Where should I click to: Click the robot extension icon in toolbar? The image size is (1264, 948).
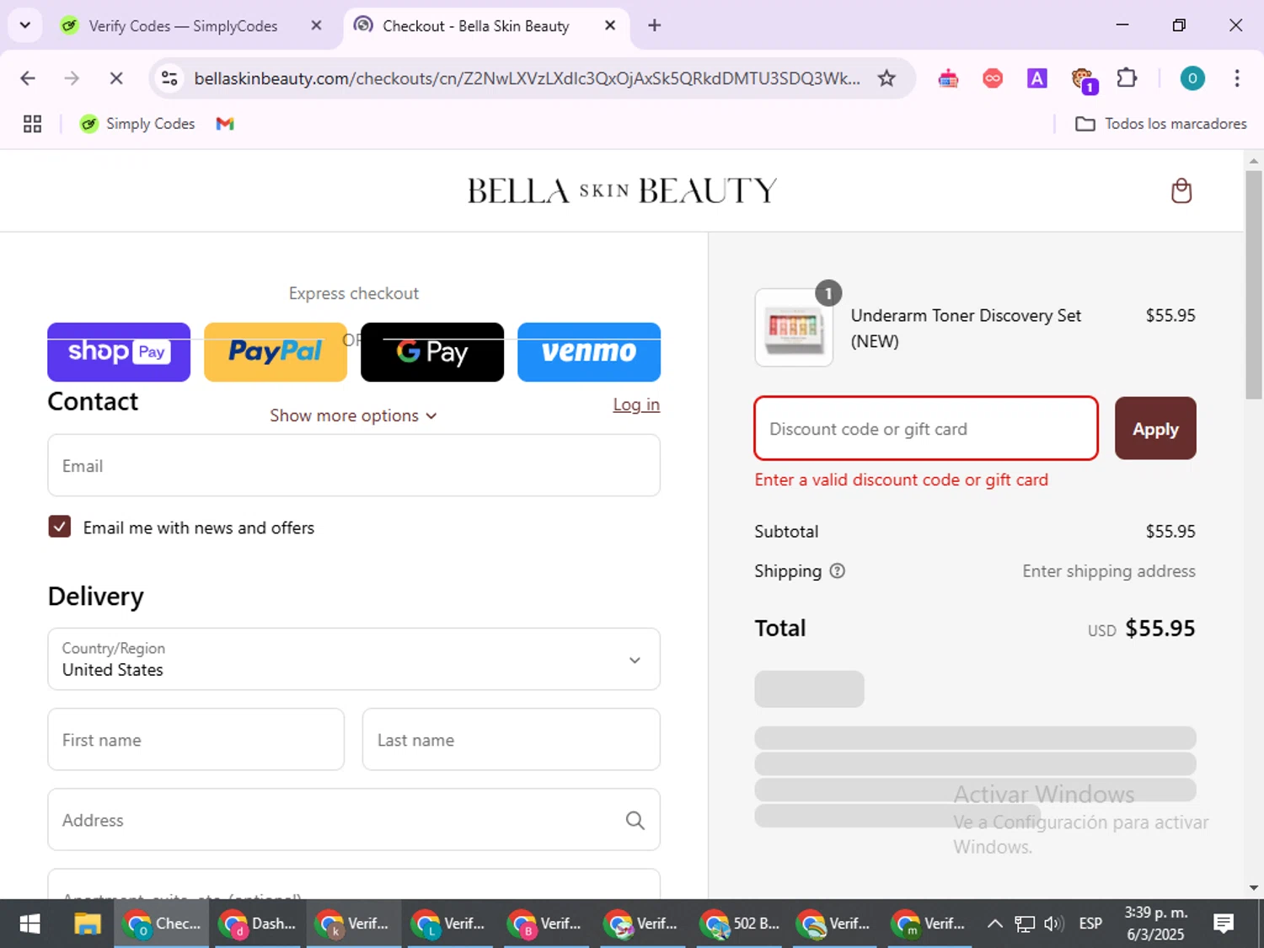tap(948, 78)
